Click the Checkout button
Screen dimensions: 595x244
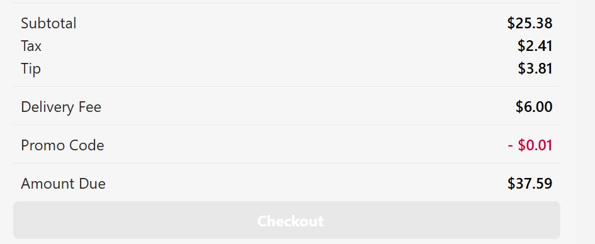[x=286, y=220]
